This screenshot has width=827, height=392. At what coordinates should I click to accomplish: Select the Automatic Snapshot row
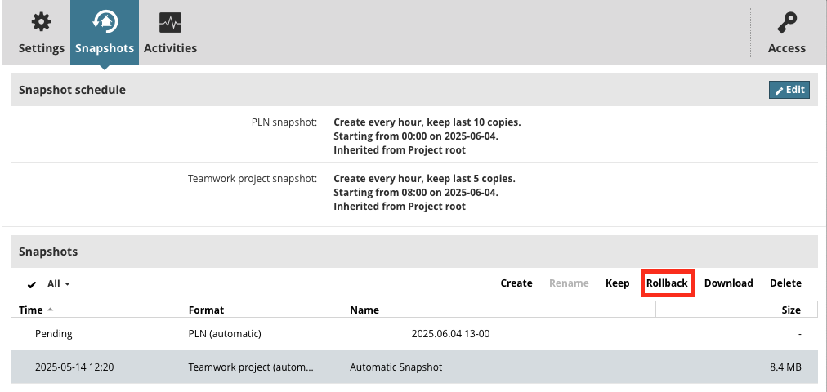[x=413, y=367]
